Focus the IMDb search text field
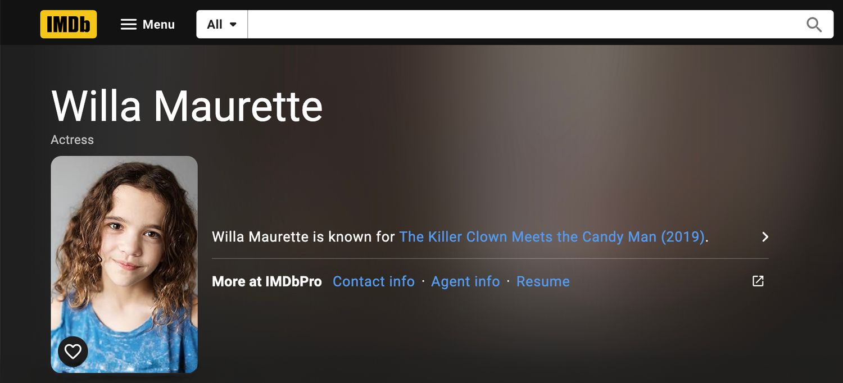The height and width of the screenshot is (383, 843). click(526, 24)
